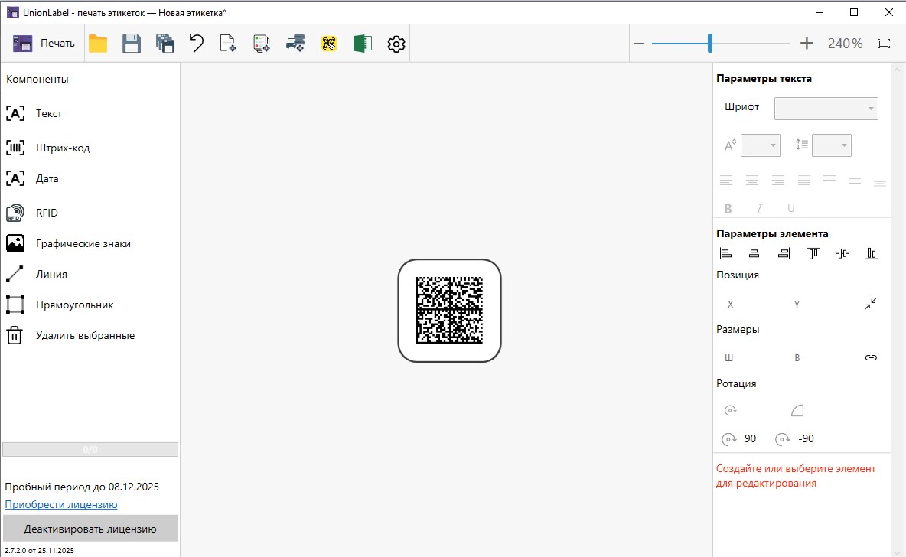Select the DataMatrix code on the label canvas

pyautogui.click(x=449, y=310)
